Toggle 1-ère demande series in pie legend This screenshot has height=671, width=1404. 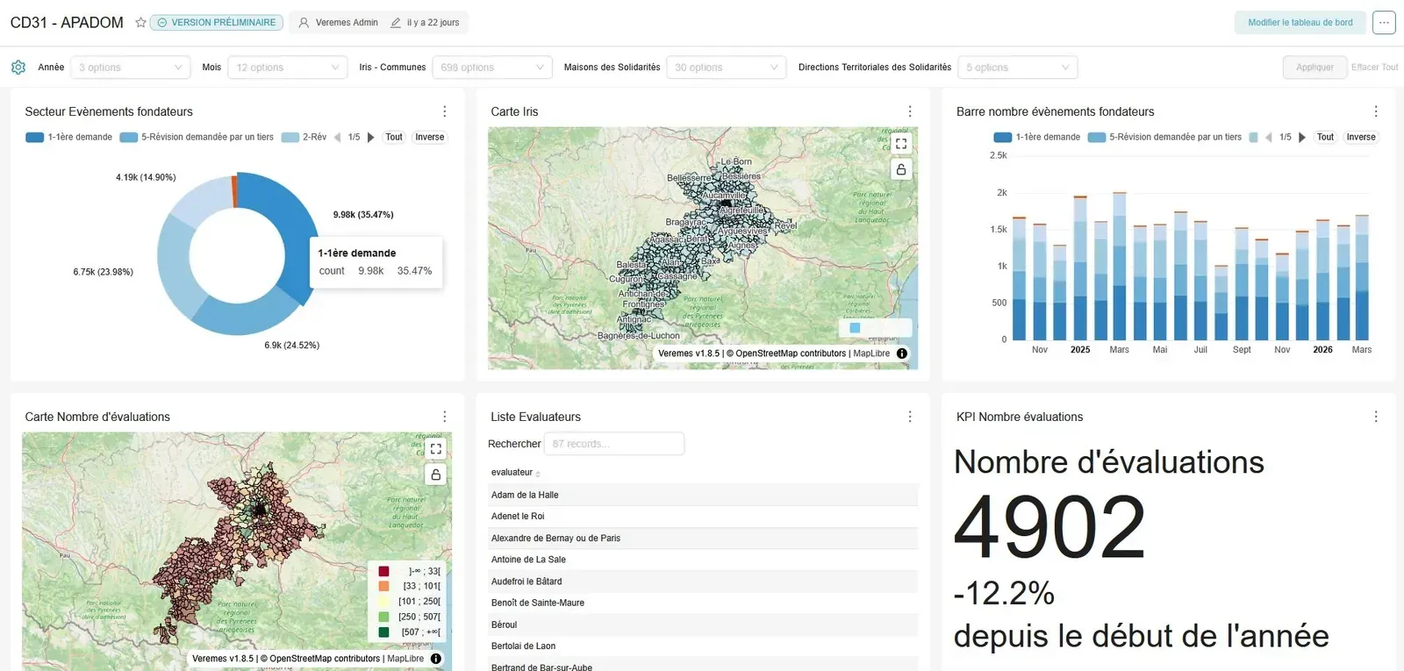[69, 138]
